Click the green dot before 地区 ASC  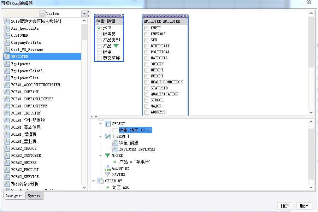click(x=108, y=187)
